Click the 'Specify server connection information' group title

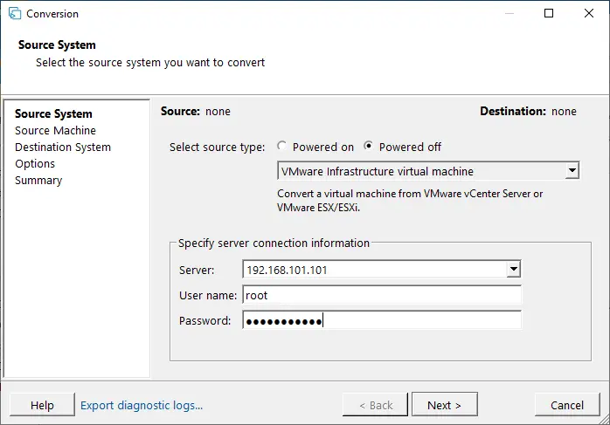coord(274,243)
